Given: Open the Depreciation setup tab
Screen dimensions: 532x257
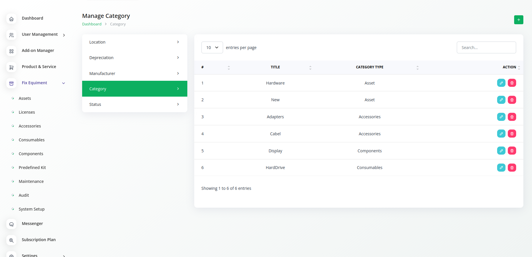Looking at the screenshot, I should [x=135, y=58].
